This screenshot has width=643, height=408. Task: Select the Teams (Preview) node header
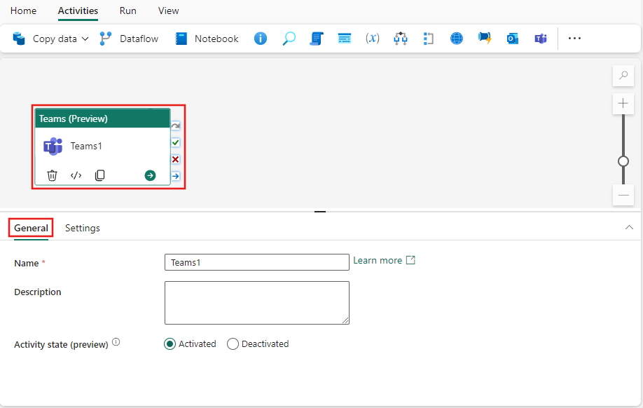pos(102,118)
